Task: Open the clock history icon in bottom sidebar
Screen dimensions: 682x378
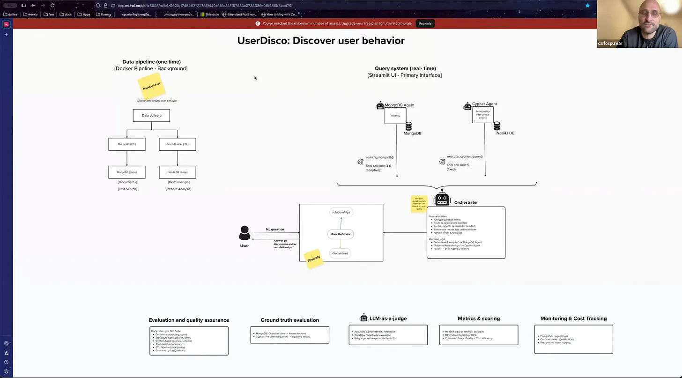Action: 6,362
